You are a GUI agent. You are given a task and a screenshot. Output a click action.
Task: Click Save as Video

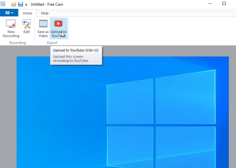tap(43, 29)
